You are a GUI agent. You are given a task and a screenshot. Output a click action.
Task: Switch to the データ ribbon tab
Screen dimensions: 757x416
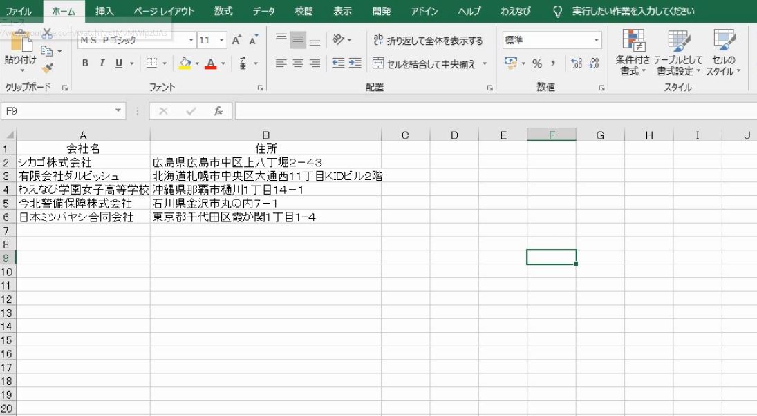coord(263,11)
